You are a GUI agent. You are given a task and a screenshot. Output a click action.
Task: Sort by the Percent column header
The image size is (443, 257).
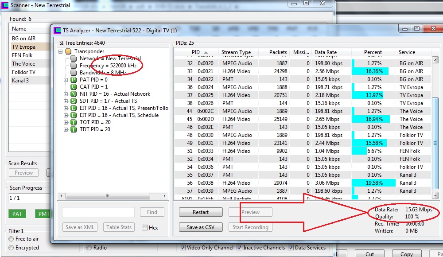point(373,52)
